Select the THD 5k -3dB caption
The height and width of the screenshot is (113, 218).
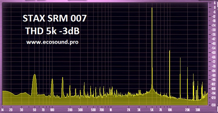(53, 31)
